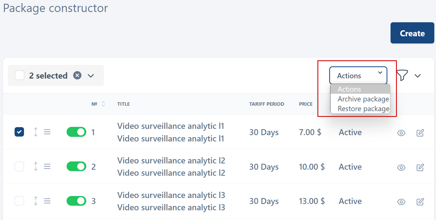Click the drag handle lines in row 2

point(47,166)
